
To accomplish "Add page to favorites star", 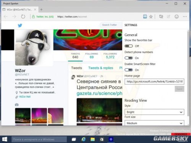I will tap(151, 17).
